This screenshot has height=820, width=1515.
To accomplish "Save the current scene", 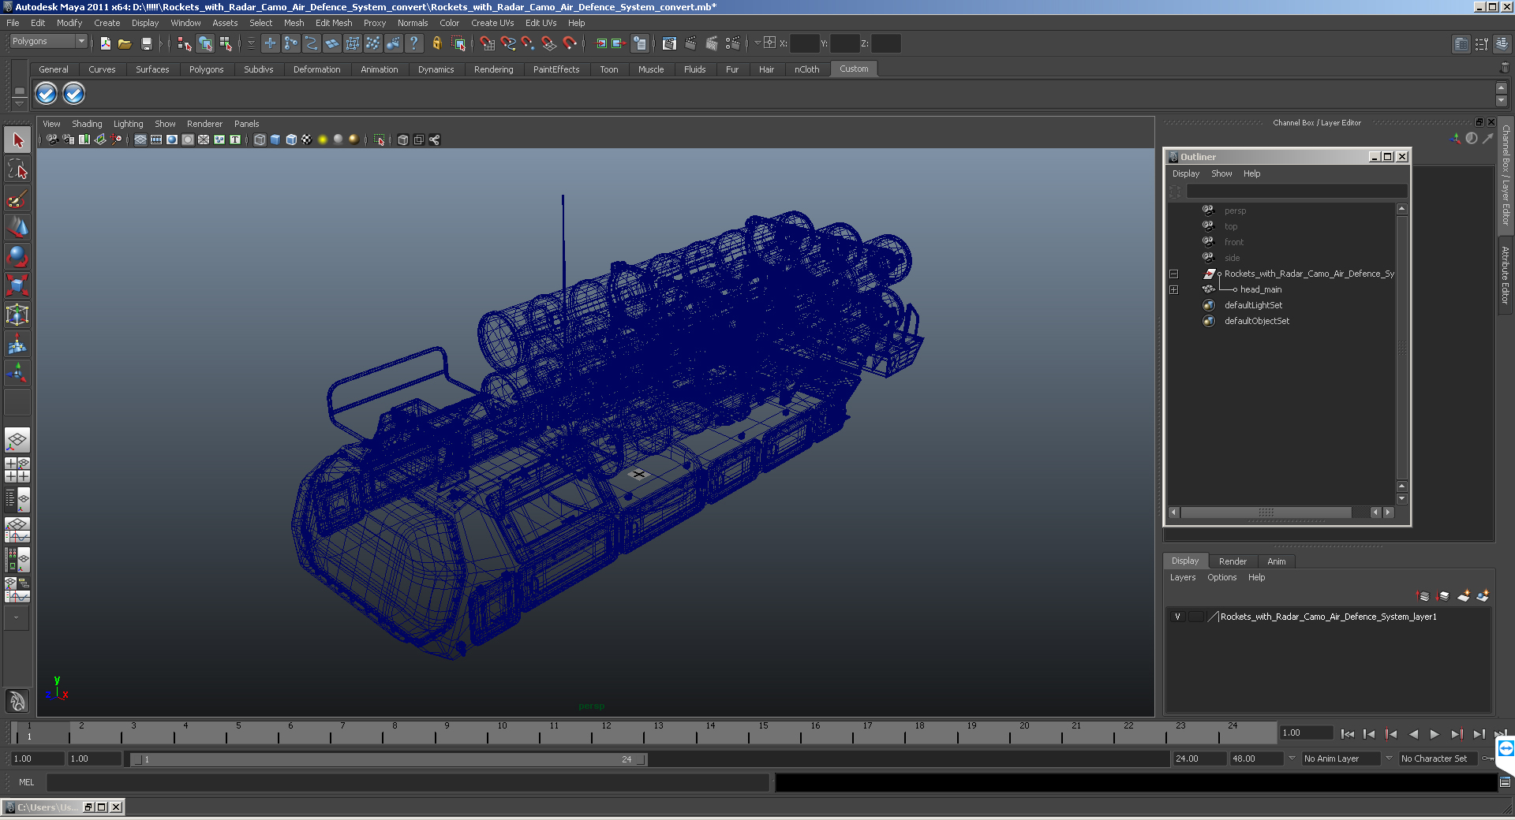I will pyautogui.click(x=146, y=43).
